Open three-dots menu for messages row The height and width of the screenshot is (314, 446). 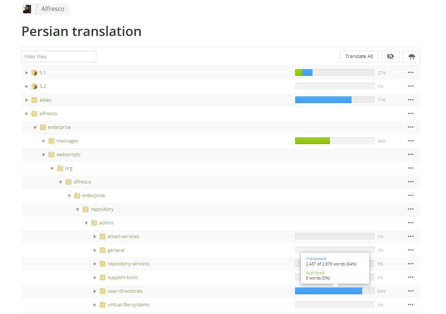[x=410, y=141]
